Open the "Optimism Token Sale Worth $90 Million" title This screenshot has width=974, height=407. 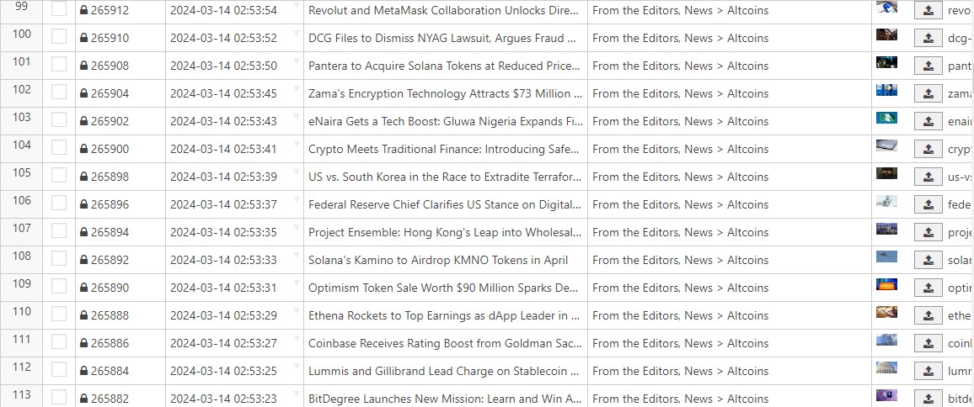[443, 288]
